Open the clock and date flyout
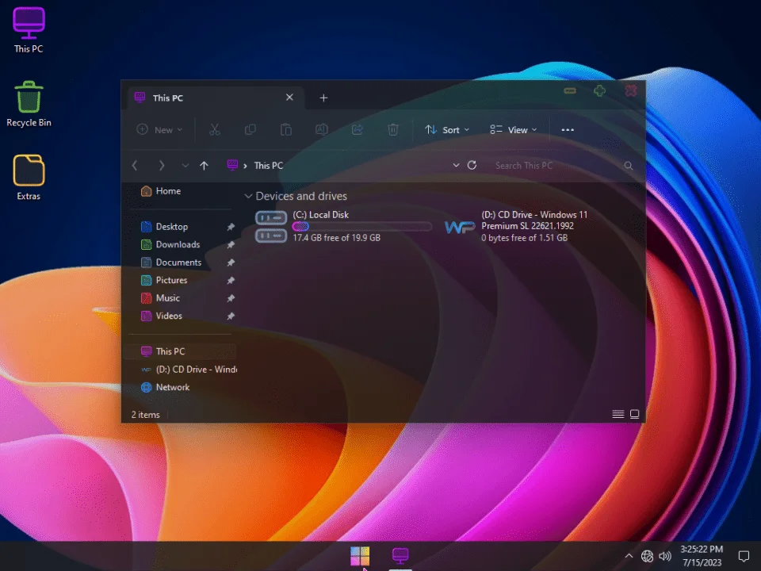Screen dimensions: 761x571 [702, 556]
